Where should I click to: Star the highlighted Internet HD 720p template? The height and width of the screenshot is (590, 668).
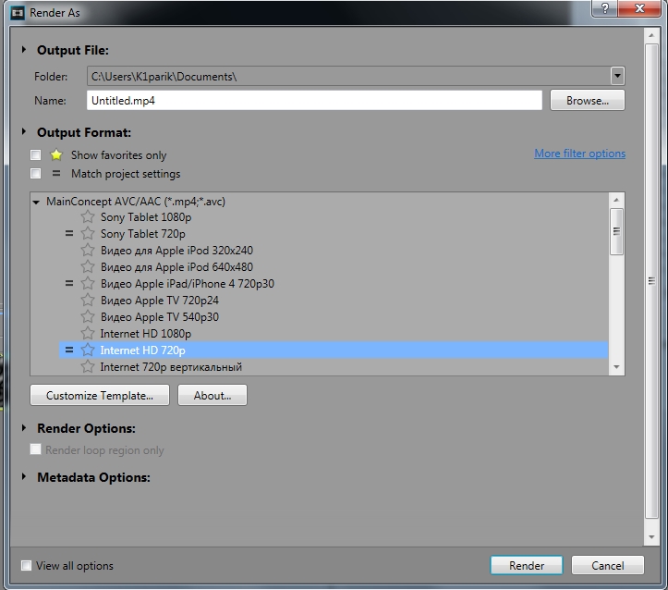point(88,350)
